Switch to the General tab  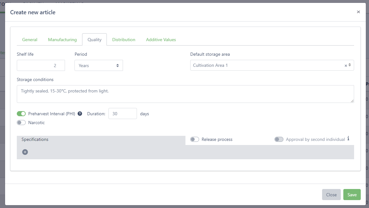(x=30, y=40)
